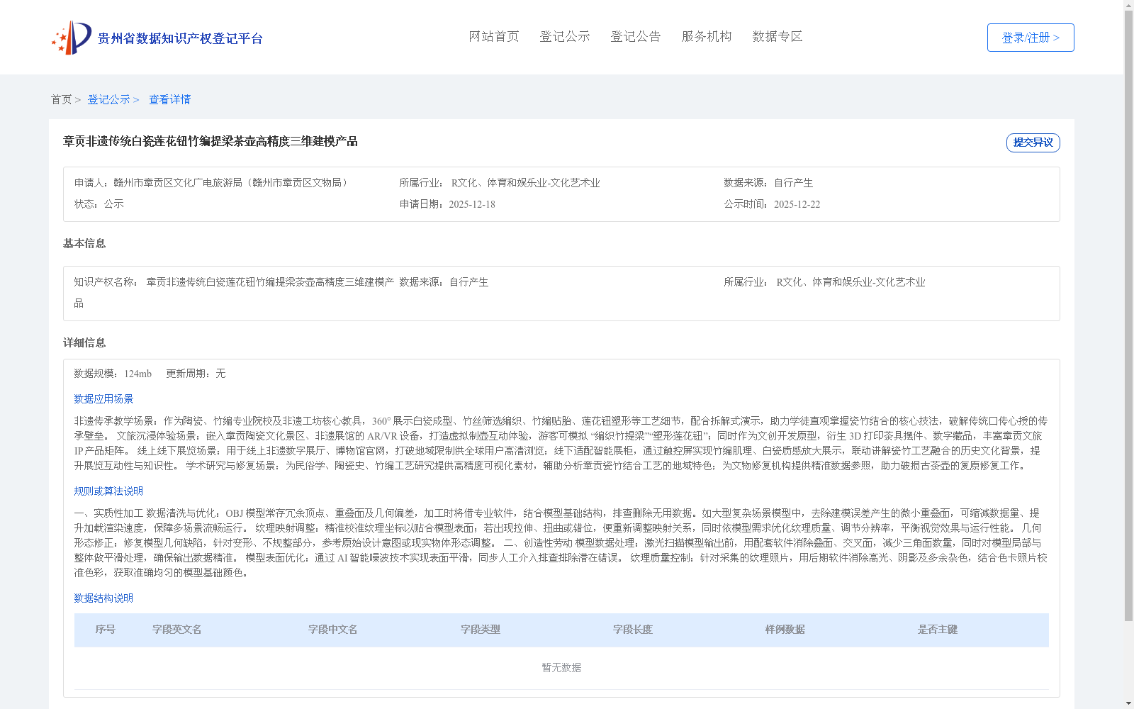
Task: Click the 更新周期：无 text
Action: click(196, 374)
